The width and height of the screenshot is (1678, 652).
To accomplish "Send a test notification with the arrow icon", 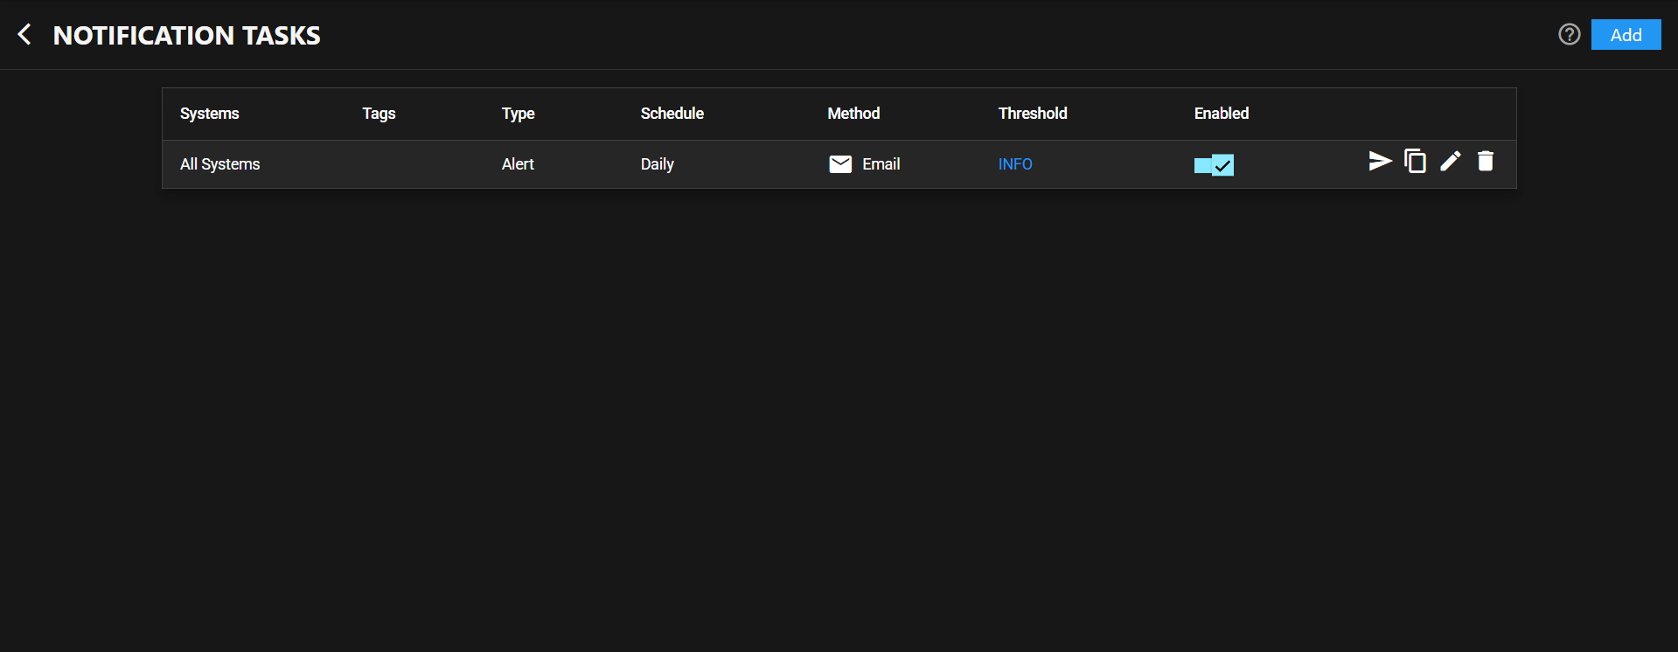I will point(1380,162).
